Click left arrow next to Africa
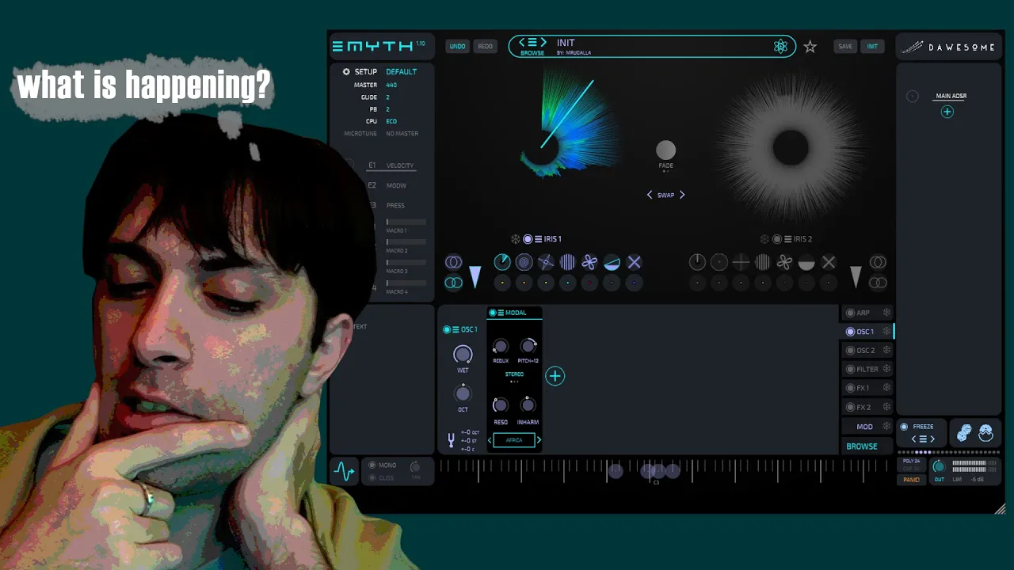Image resolution: width=1014 pixels, height=570 pixels. pos(490,440)
